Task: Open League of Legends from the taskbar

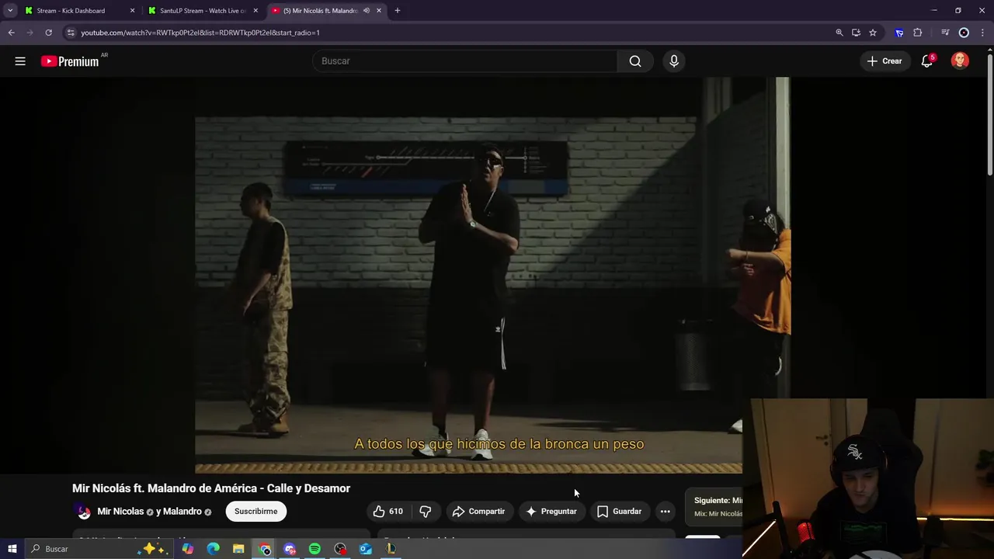Action: click(391, 549)
